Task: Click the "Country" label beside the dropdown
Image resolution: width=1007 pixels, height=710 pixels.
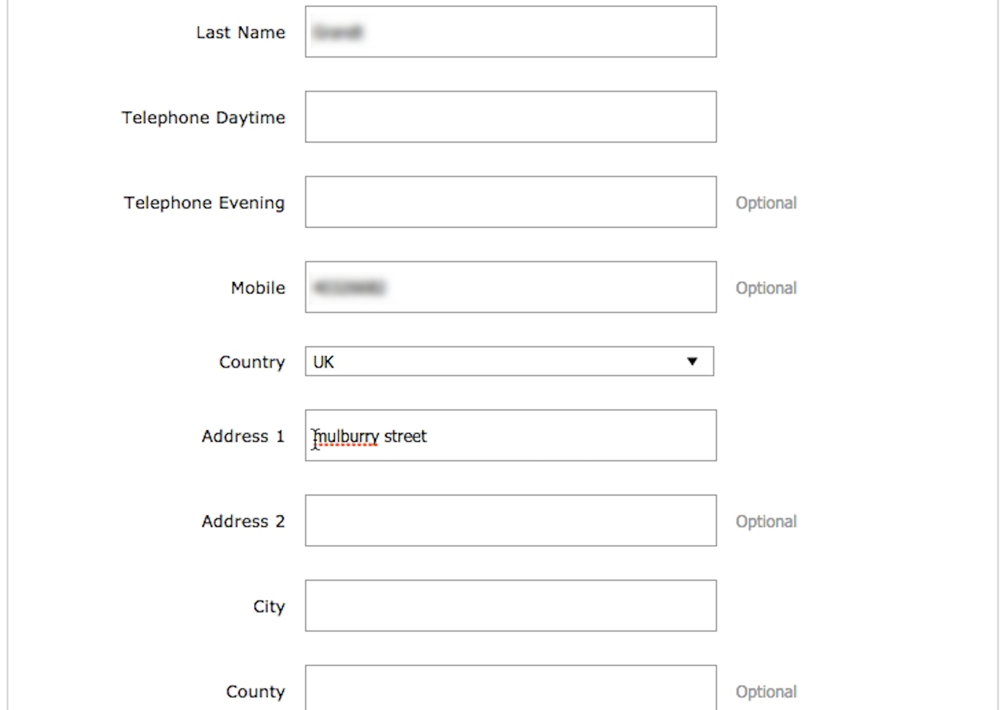Action: click(252, 362)
